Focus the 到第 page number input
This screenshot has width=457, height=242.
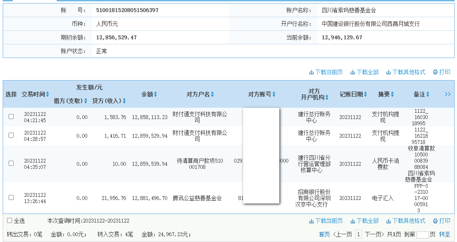(x=423, y=235)
